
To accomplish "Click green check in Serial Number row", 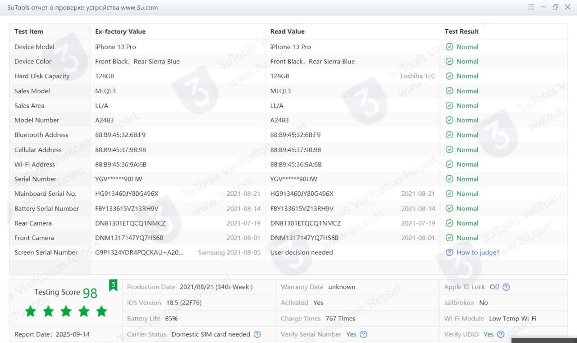I will tap(449, 179).
